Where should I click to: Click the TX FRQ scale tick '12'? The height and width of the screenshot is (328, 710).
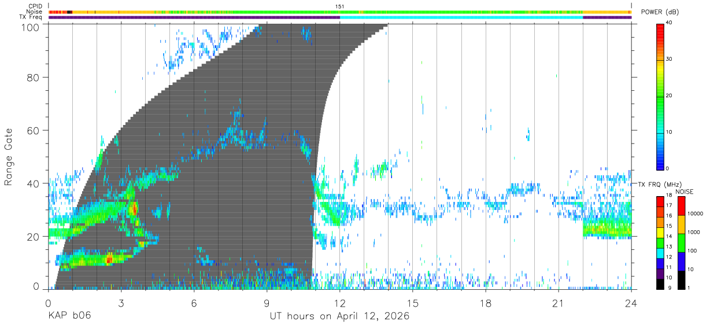pyautogui.click(x=670, y=257)
